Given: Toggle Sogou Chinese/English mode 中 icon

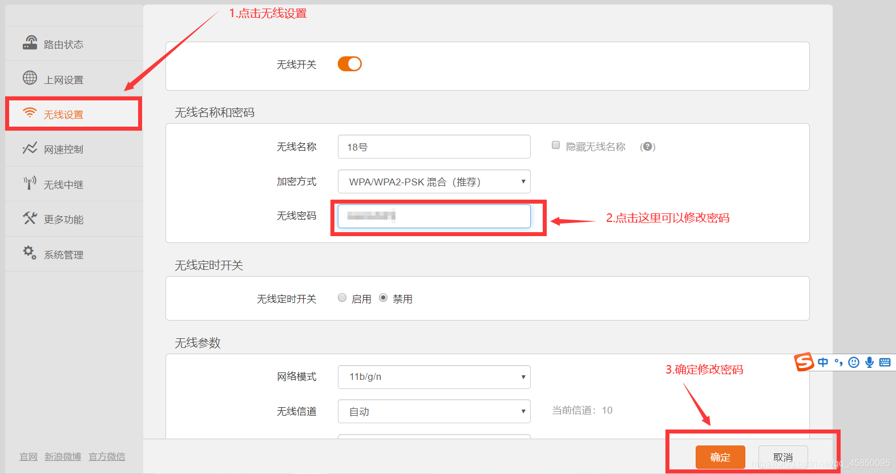Looking at the screenshot, I should [823, 362].
